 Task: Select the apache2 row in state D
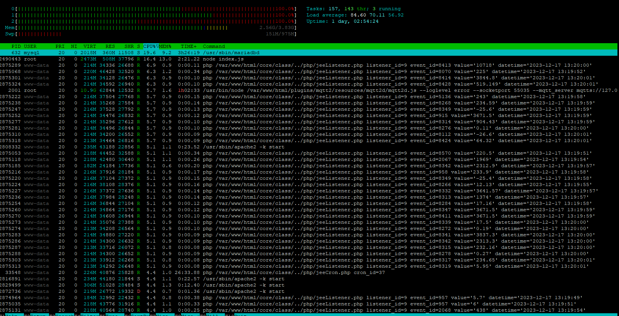[x=309, y=291]
